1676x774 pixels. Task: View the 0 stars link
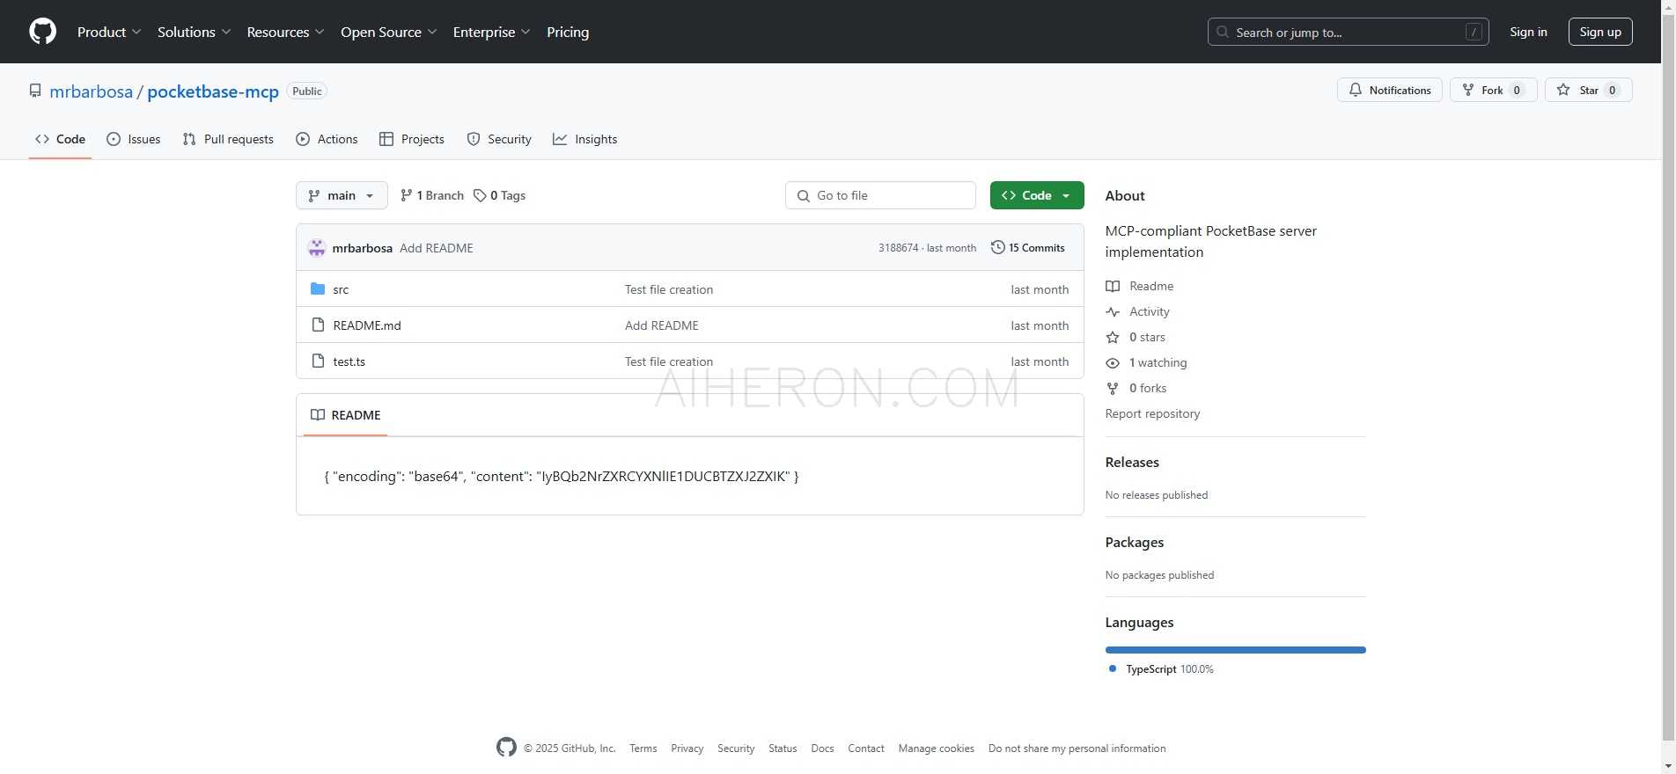(1136, 337)
